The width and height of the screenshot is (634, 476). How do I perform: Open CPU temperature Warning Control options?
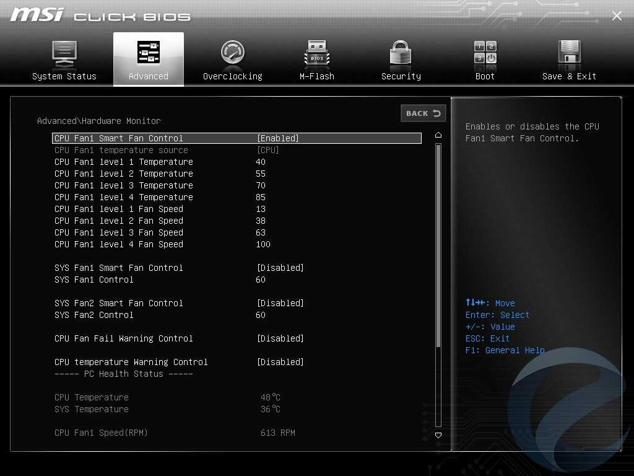[280, 362]
